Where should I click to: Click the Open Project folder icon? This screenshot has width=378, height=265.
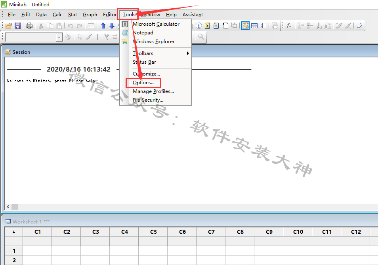click(x=9, y=26)
